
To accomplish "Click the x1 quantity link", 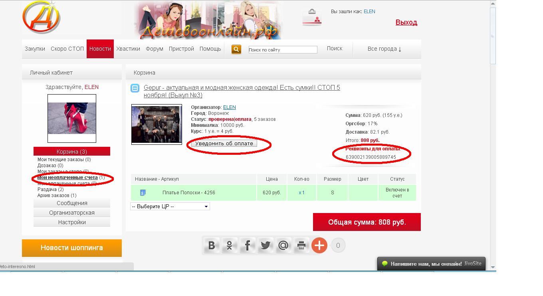I will 302,193.
